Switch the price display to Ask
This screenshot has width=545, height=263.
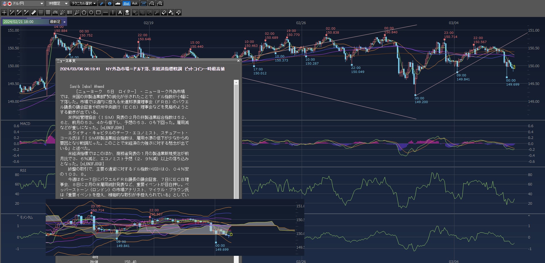[135, 3]
